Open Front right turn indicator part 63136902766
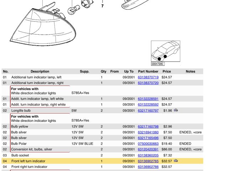Screen dimensions: 228x171 click(x=148, y=167)
